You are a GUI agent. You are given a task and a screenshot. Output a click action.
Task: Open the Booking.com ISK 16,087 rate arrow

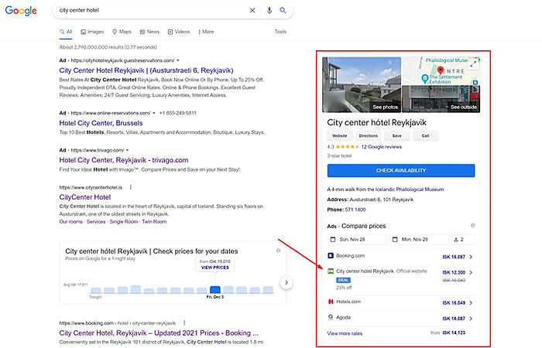[471, 257]
